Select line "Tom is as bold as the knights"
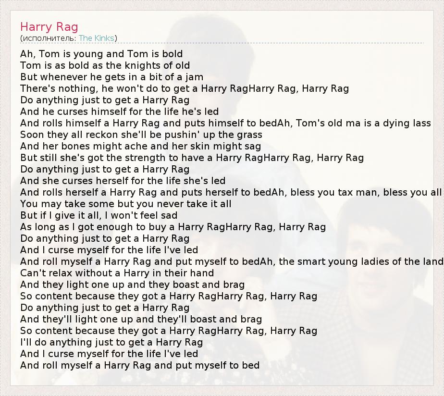 point(105,65)
